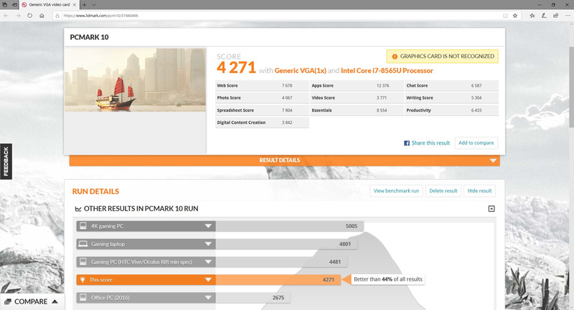The image size is (574, 310).
Task: Open the FEEDBACK side tab
Action: 6,161
